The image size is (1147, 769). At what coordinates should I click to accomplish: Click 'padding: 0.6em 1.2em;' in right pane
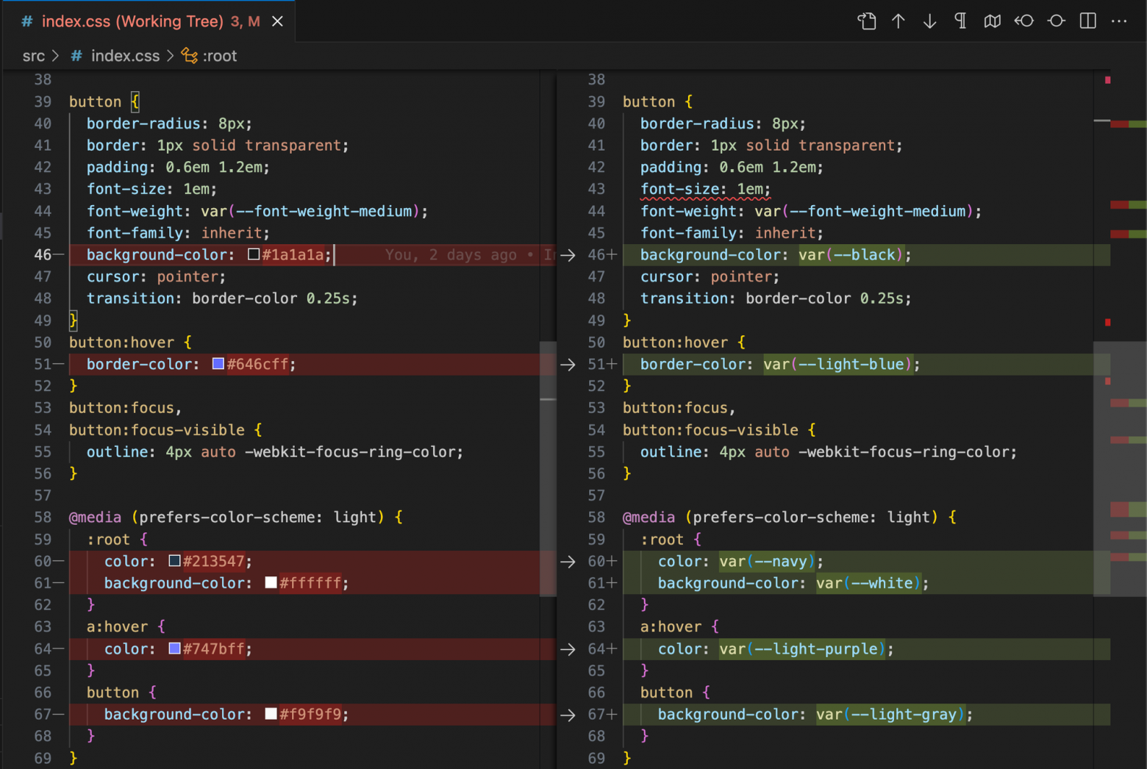click(x=732, y=168)
